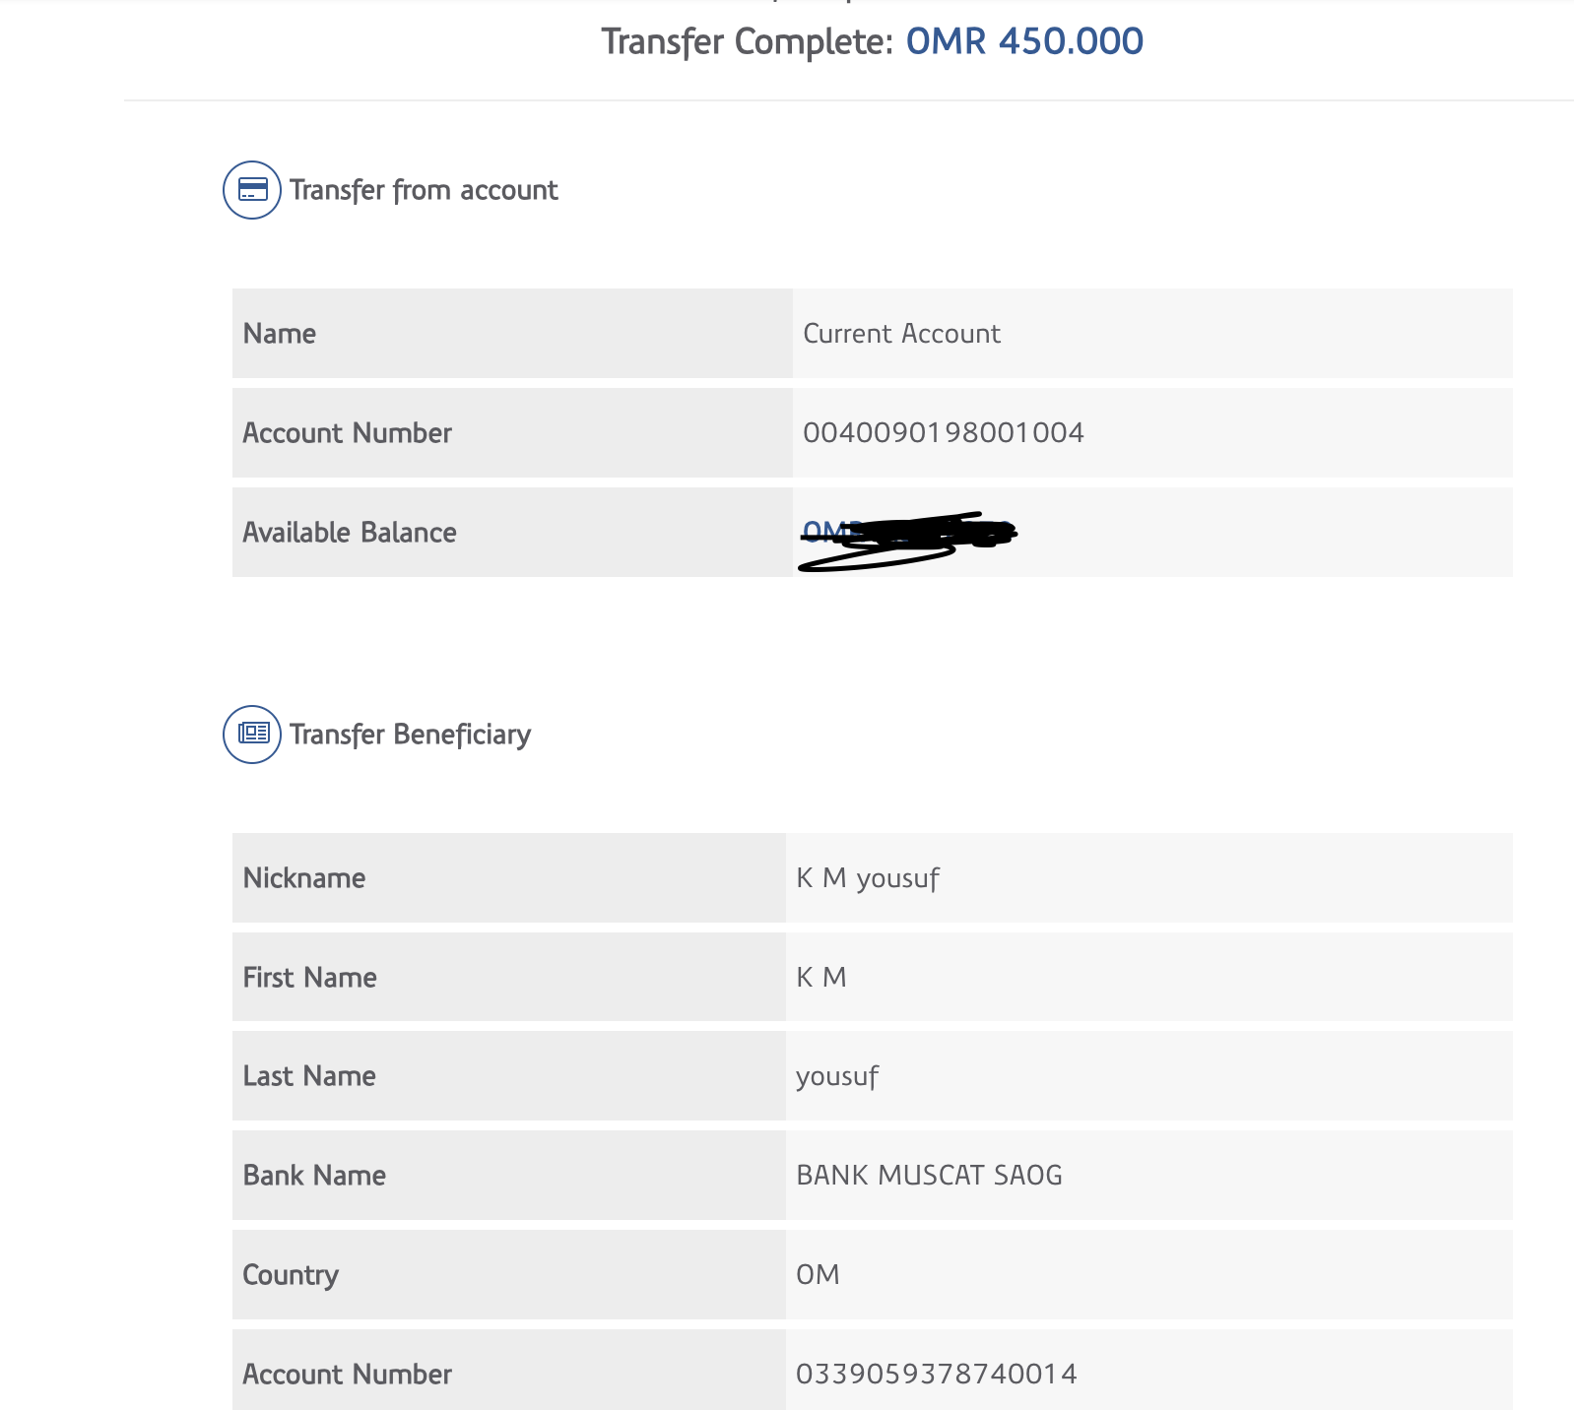The image size is (1574, 1410).
Task: Click the OMR 450.000 transfer amount
Action: (x=1024, y=41)
